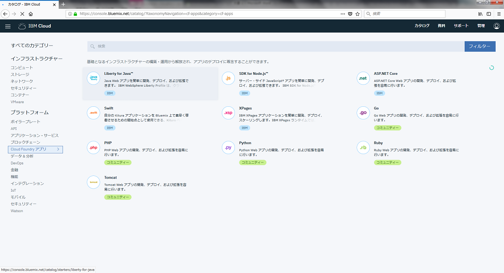
Task: Close the IBM Cloud catalog tab
Action: 54,4
